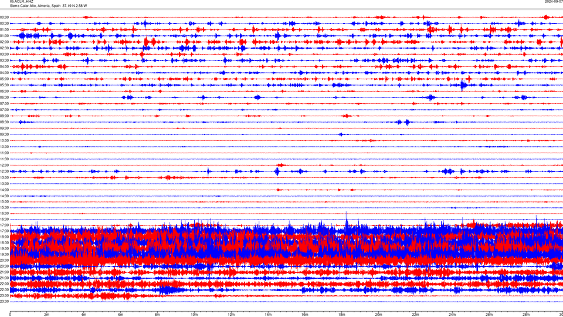Screen dimensions: 563x317
Task: Select the 01:00 row label
Action: point(4,29)
